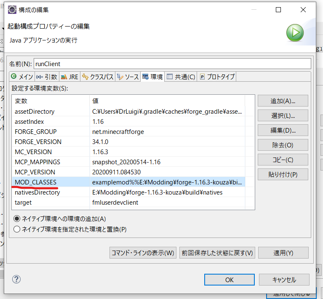
Task: Confirm with the OK button
Action: (229, 280)
